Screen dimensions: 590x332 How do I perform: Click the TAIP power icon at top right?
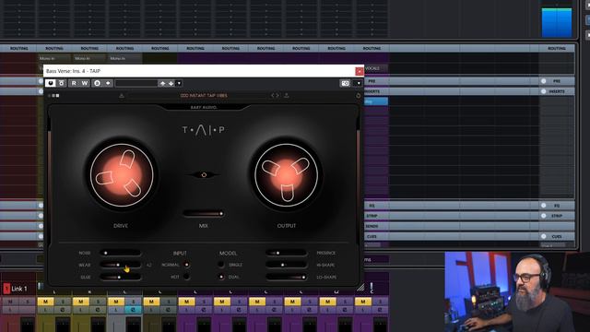click(x=358, y=96)
